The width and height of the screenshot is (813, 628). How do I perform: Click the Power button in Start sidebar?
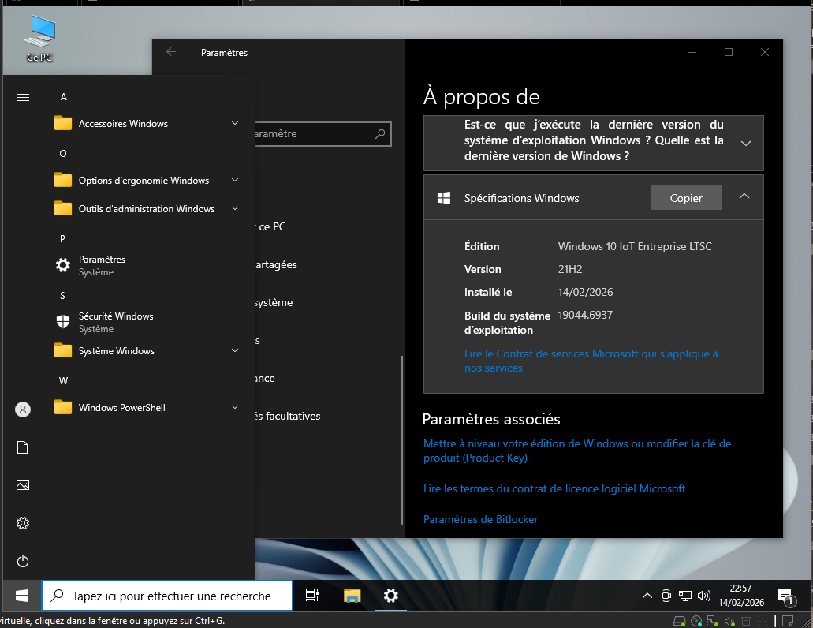[x=23, y=561]
